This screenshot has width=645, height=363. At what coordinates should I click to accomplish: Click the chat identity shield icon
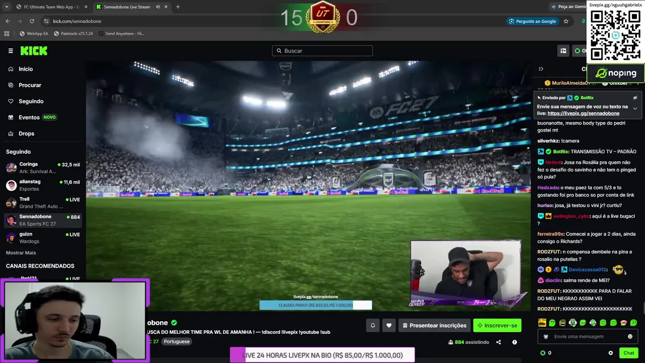point(546,337)
